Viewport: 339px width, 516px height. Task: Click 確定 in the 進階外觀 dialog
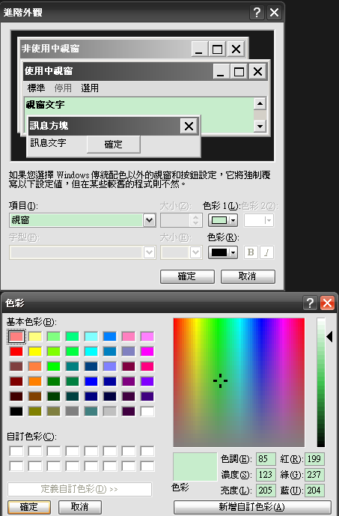[x=187, y=276]
